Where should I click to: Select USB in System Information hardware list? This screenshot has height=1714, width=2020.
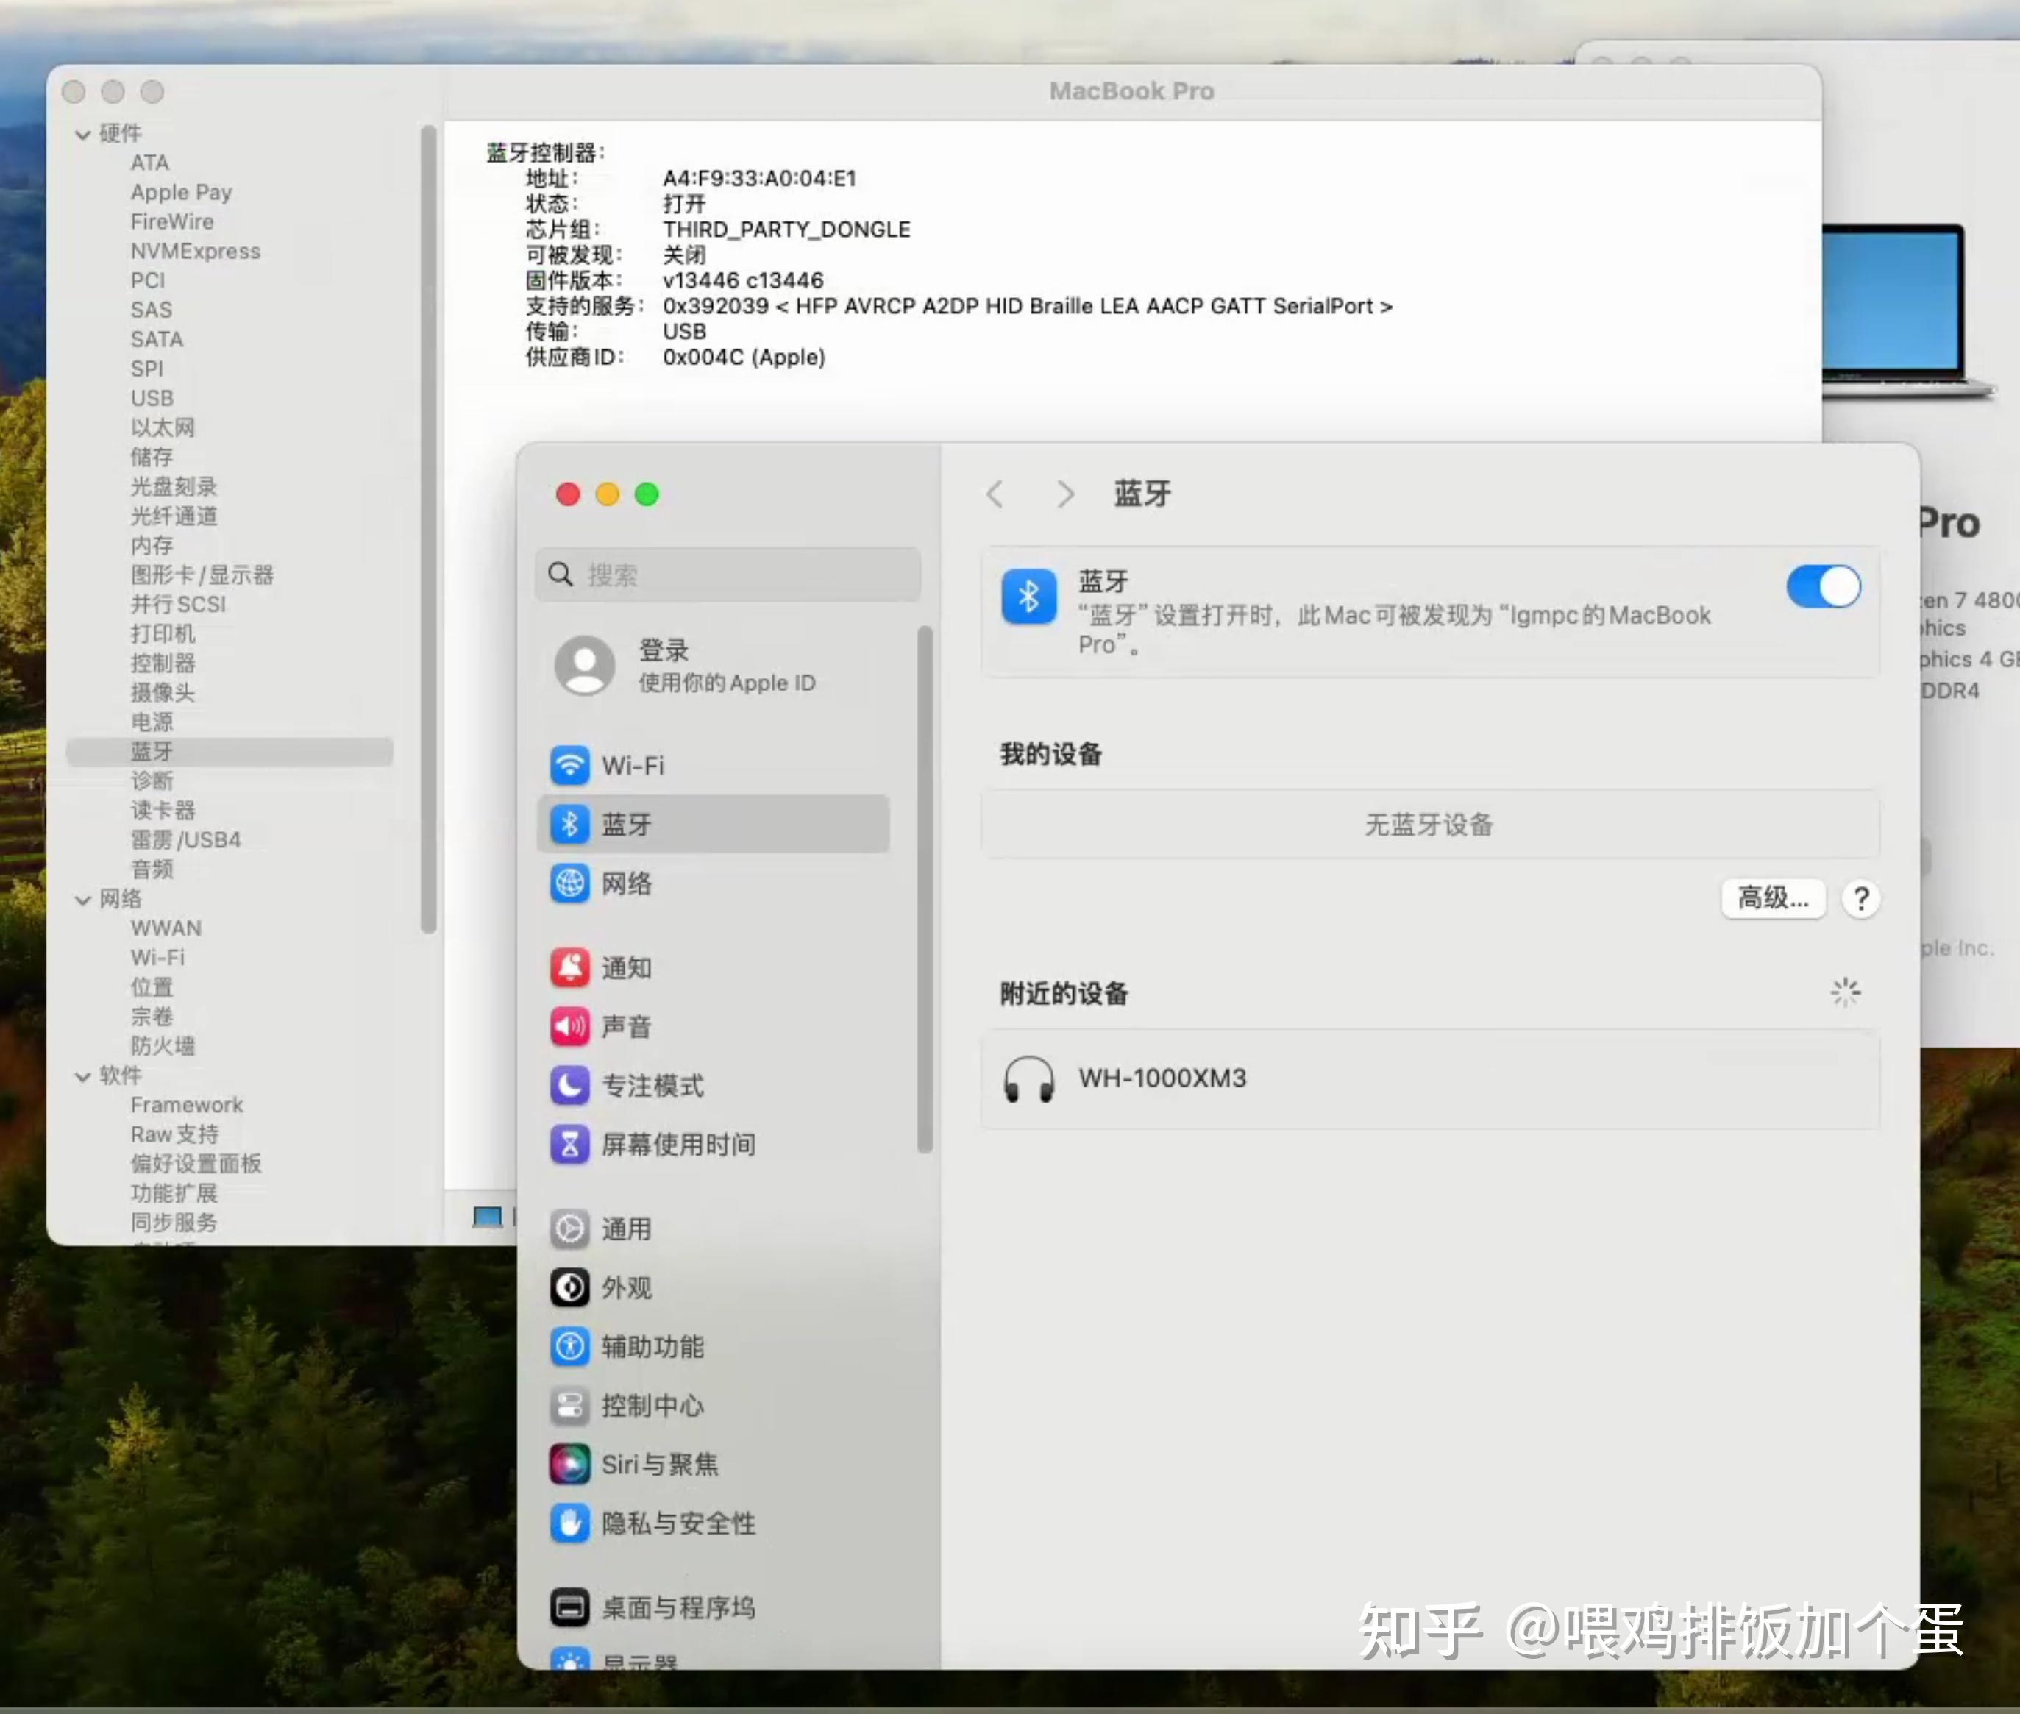tap(152, 399)
